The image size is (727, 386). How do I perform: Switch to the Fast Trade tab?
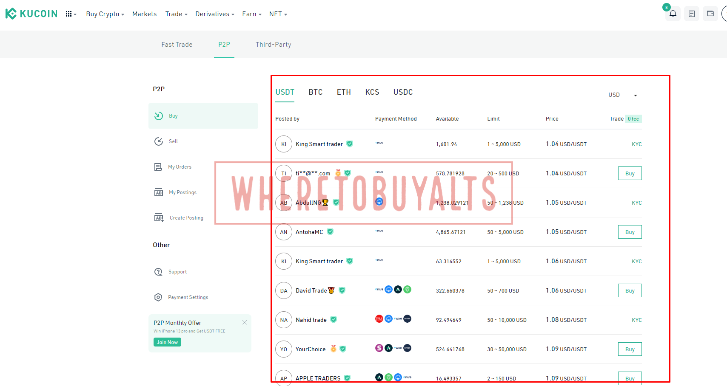(177, 45)
